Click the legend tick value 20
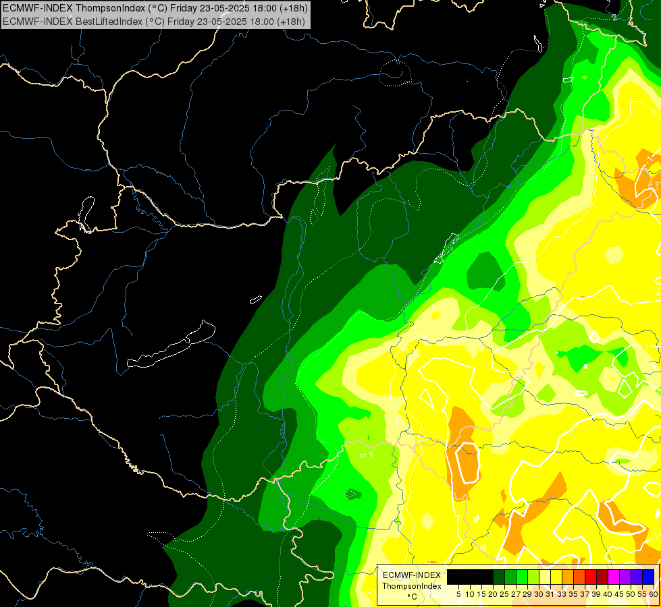Image resolution: width=661 pixels, height=607 pixels. point(493,594)
